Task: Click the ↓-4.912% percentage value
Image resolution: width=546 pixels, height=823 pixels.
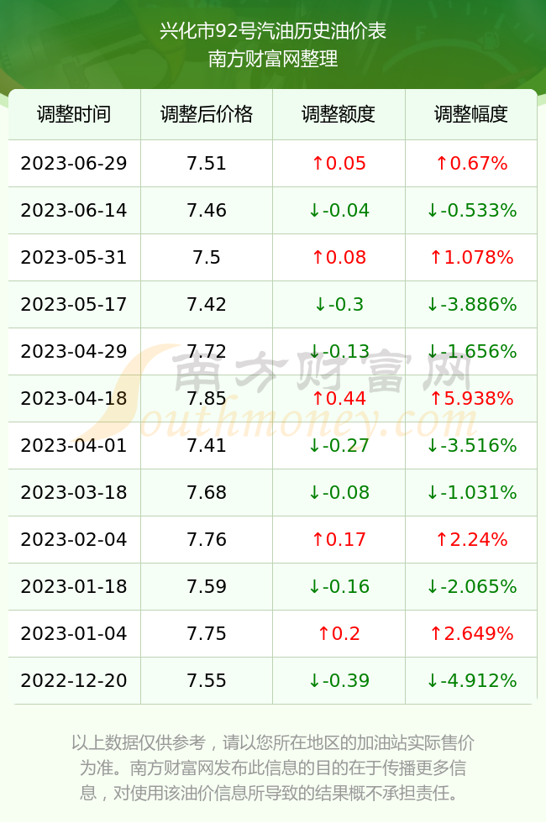Action: (471, 681)
